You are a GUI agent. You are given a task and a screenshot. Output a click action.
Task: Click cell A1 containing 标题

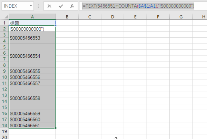(x=32, y=23)
